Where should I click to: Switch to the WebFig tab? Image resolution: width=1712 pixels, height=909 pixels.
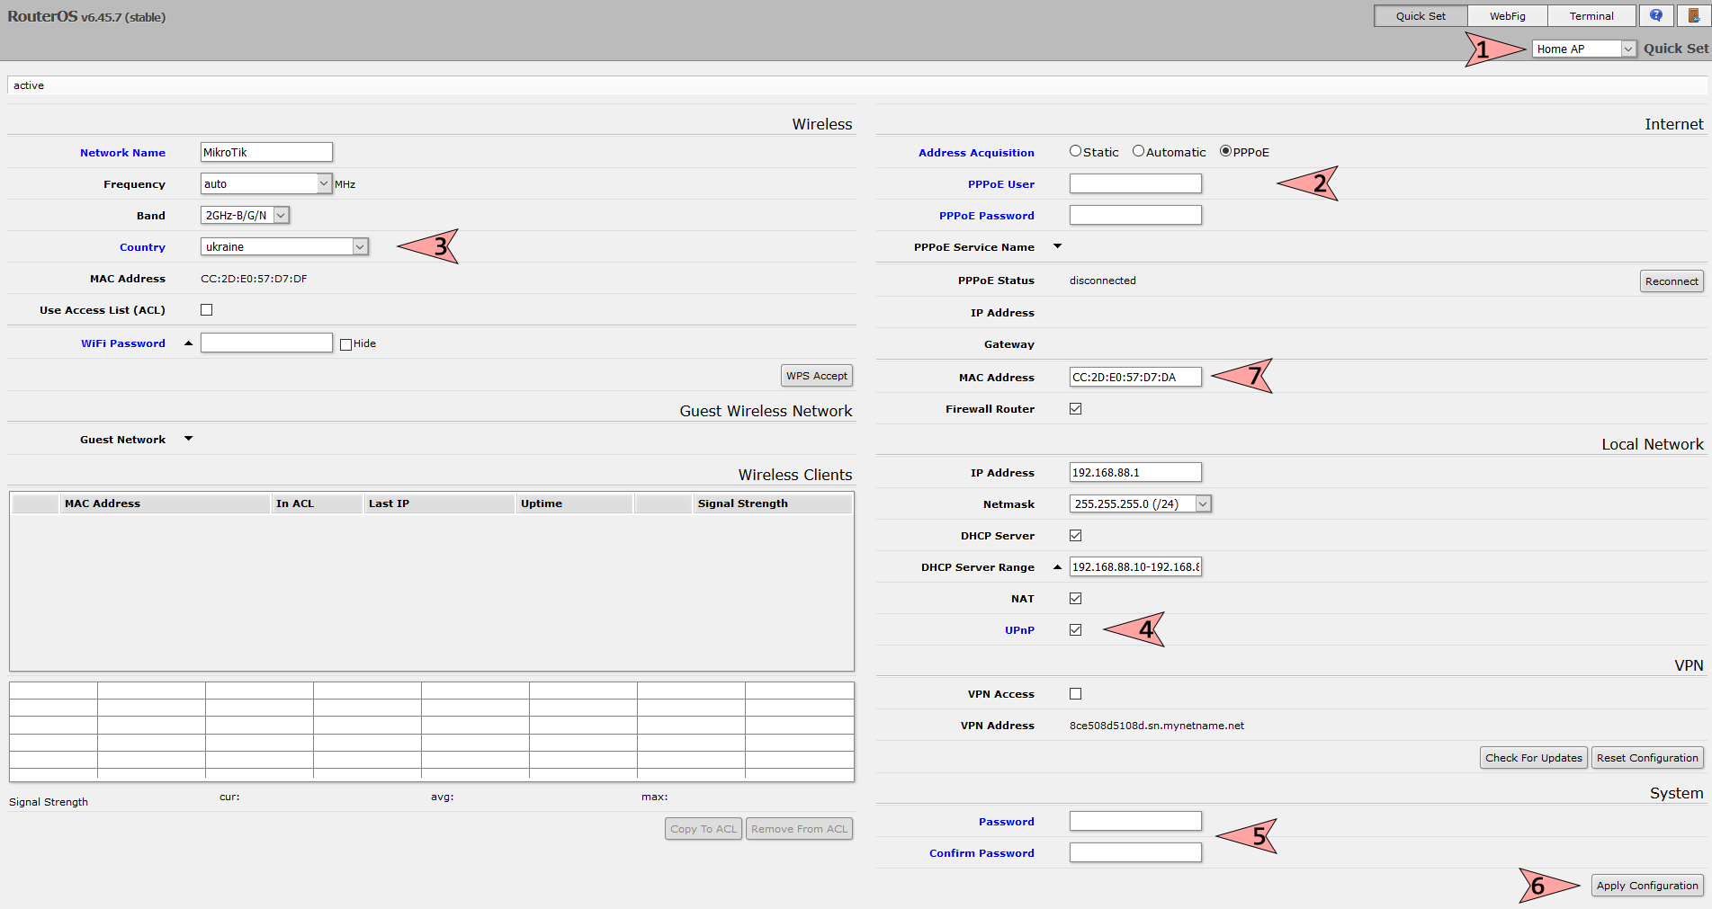1506,15
